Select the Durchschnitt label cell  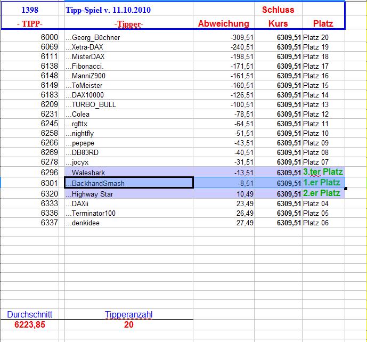[30, 314]
